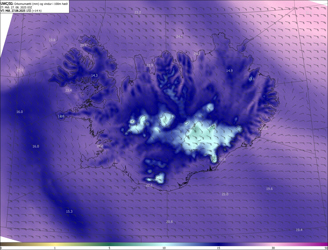Click the 19.6 value label
The height and width of the screenshot is (250, 328).
pos(269,189)
